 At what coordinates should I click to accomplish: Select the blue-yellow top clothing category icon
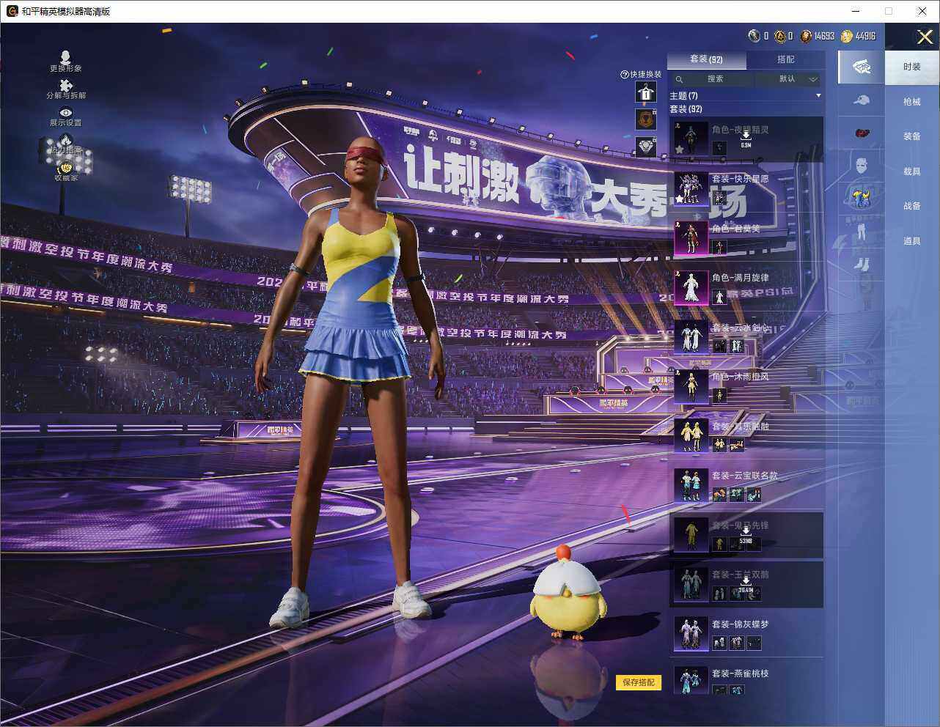pyautogui.click(x=862, y=197)
